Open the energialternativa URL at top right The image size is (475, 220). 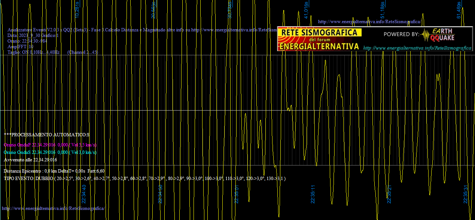pos(369,22)
